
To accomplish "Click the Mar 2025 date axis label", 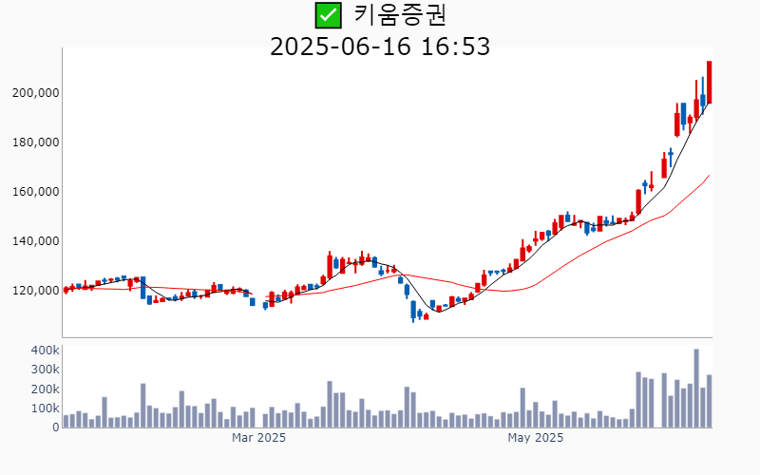I will click(x=258, y=438).
